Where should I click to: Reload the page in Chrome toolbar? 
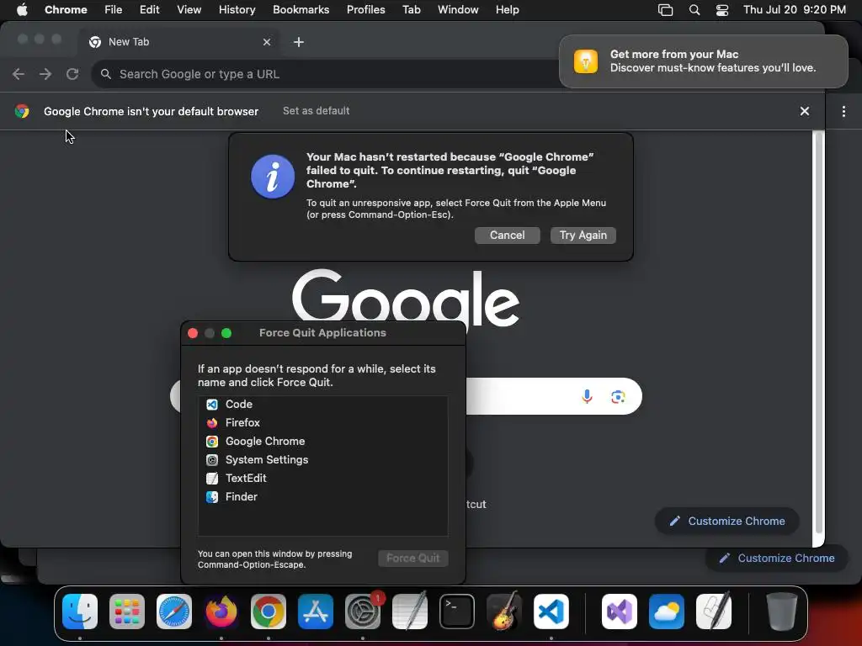[72, 74]
